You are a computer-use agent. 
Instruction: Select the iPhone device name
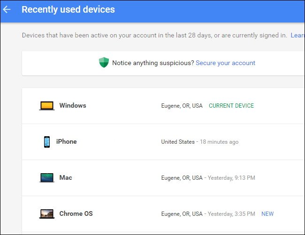[x=67, y=142]
